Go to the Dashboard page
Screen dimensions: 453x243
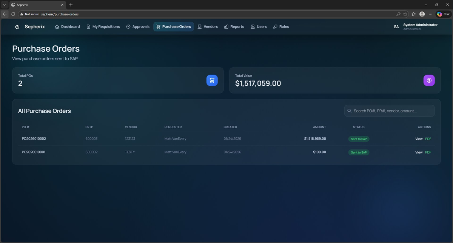pos(67,27)
